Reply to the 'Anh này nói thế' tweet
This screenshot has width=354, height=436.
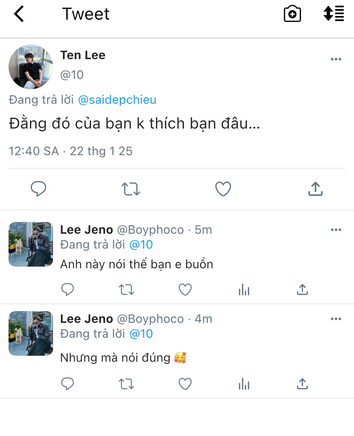pos(68,289)
